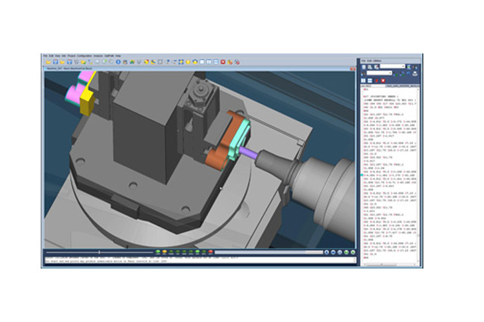Click the first yellow folder Open Project icon
The width and height of the screenshot is (484, 322).
(x=48, y=62)
